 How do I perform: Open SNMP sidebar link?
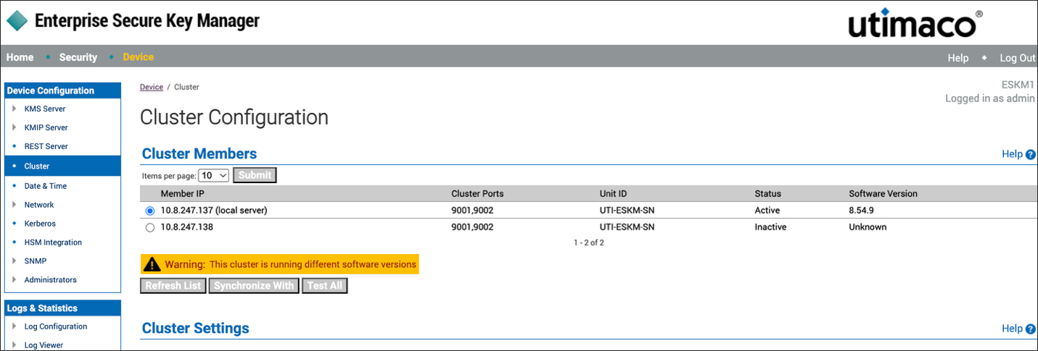pos(34,261)
